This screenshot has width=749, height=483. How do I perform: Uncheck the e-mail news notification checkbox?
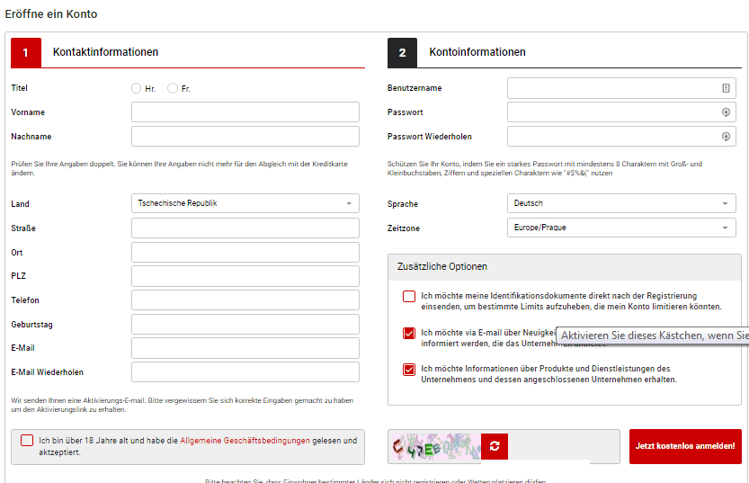[409, 334]
